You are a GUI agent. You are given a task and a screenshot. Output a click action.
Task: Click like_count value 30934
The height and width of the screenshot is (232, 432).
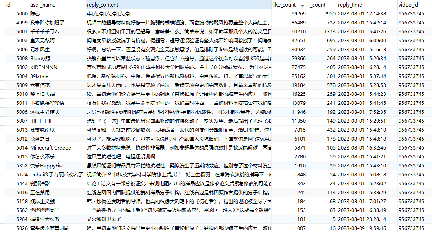click(298, 50)
